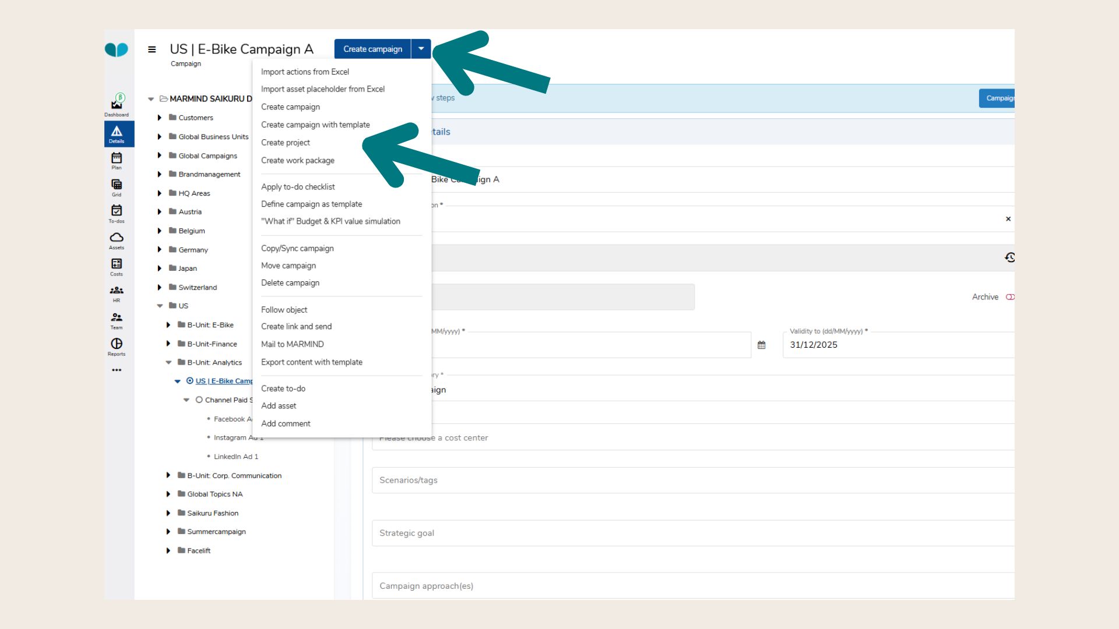The width and height of the screenshot is (1119, 629).
Task: Select the Channel Paid radio node
Action: tap(199, 400)
